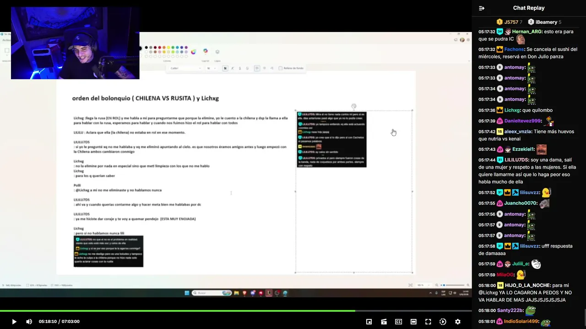Open the Copilot button in Paint
This screenshot has width=586, height=329.
pyautogui.click(x=206, y=51)
